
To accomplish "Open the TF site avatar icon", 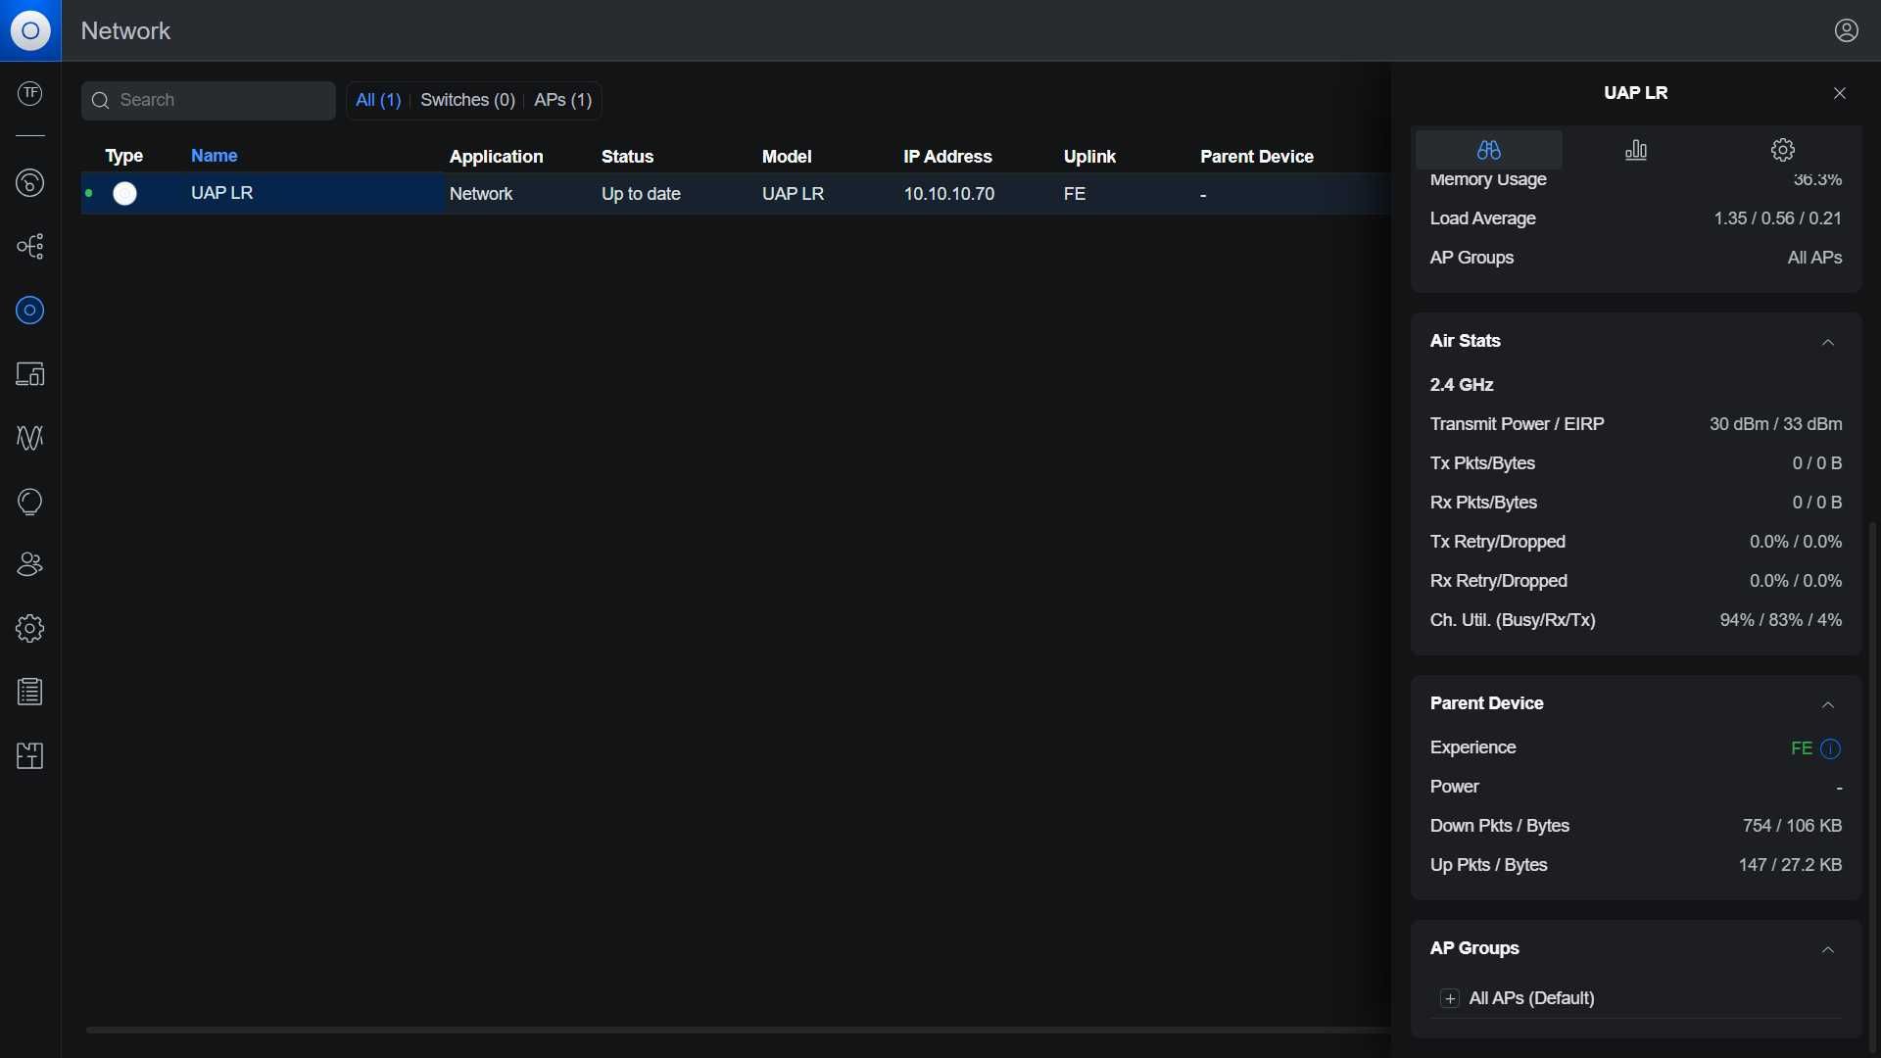I will click(30, 94).
